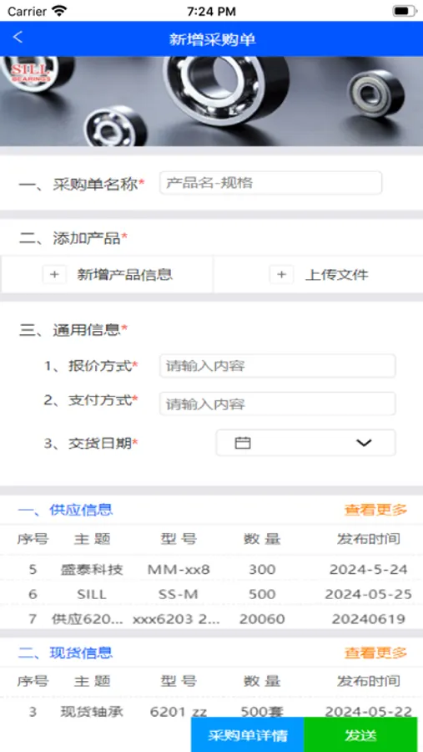Tap the SILL logo in banner

pos(31,72)
